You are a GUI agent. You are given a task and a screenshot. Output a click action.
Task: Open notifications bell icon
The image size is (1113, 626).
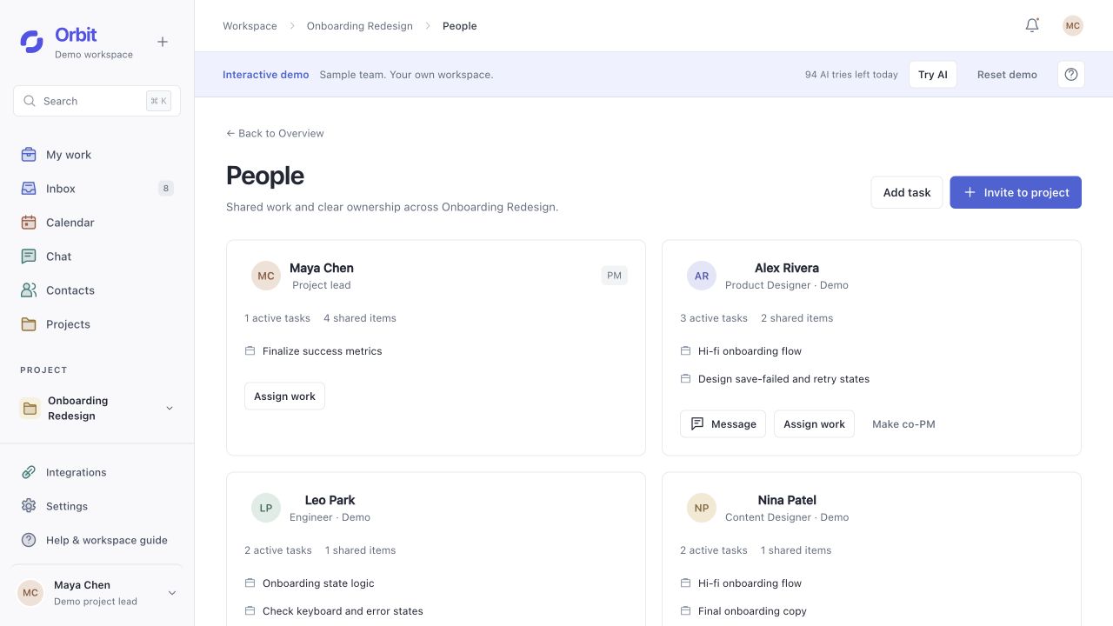(x=1032, y=25)
